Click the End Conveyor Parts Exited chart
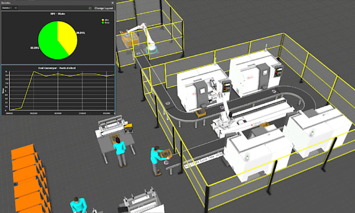Image resolution: width=355 pixels, height=213 pixels. (58, 90)
